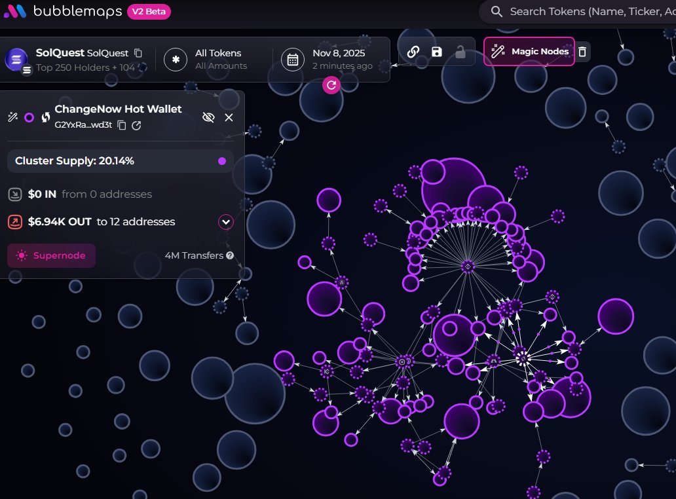Toggle the Magic Nodes mode
This screenshot has height=499, width=676.
point(529,52)
